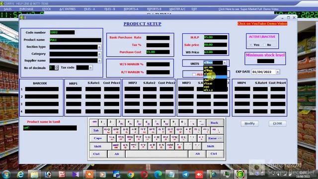Select the No inactive radio button
The image size is (318, 179).
264,45
